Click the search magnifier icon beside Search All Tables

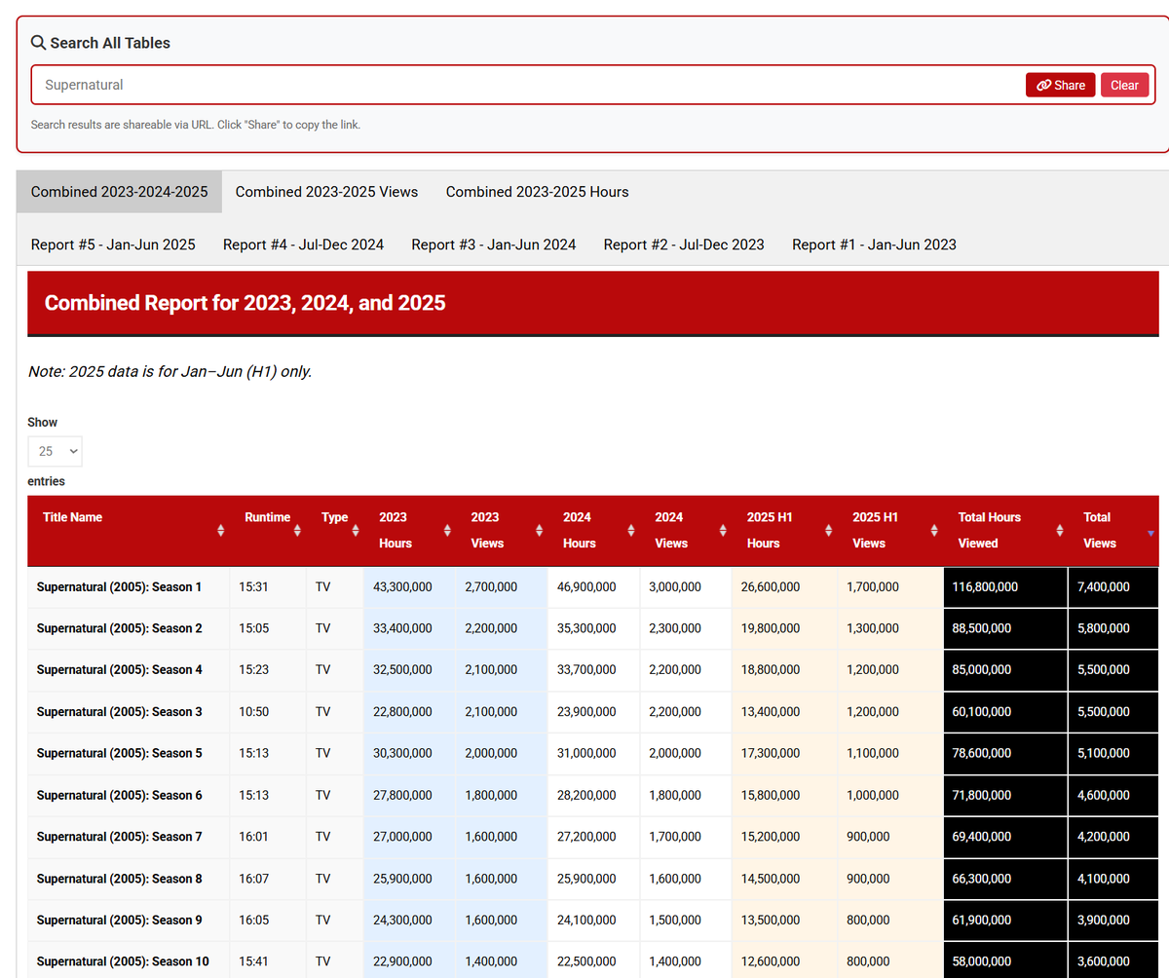(38, 43)
